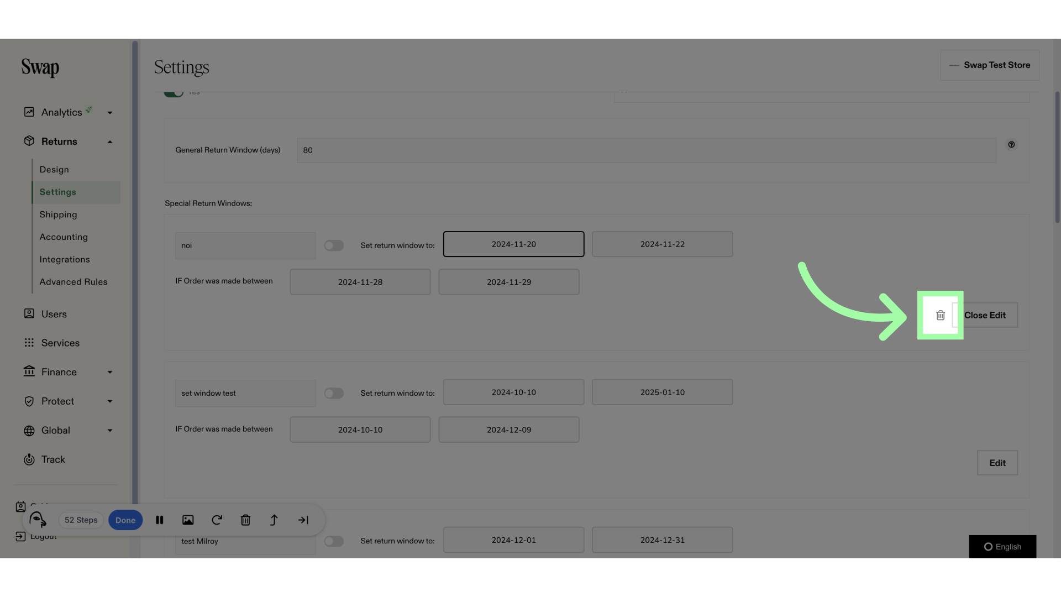The height and width of the screenshot is (597, 1061).
Task: Select Settings menu item under Returns
Action: 58,192
